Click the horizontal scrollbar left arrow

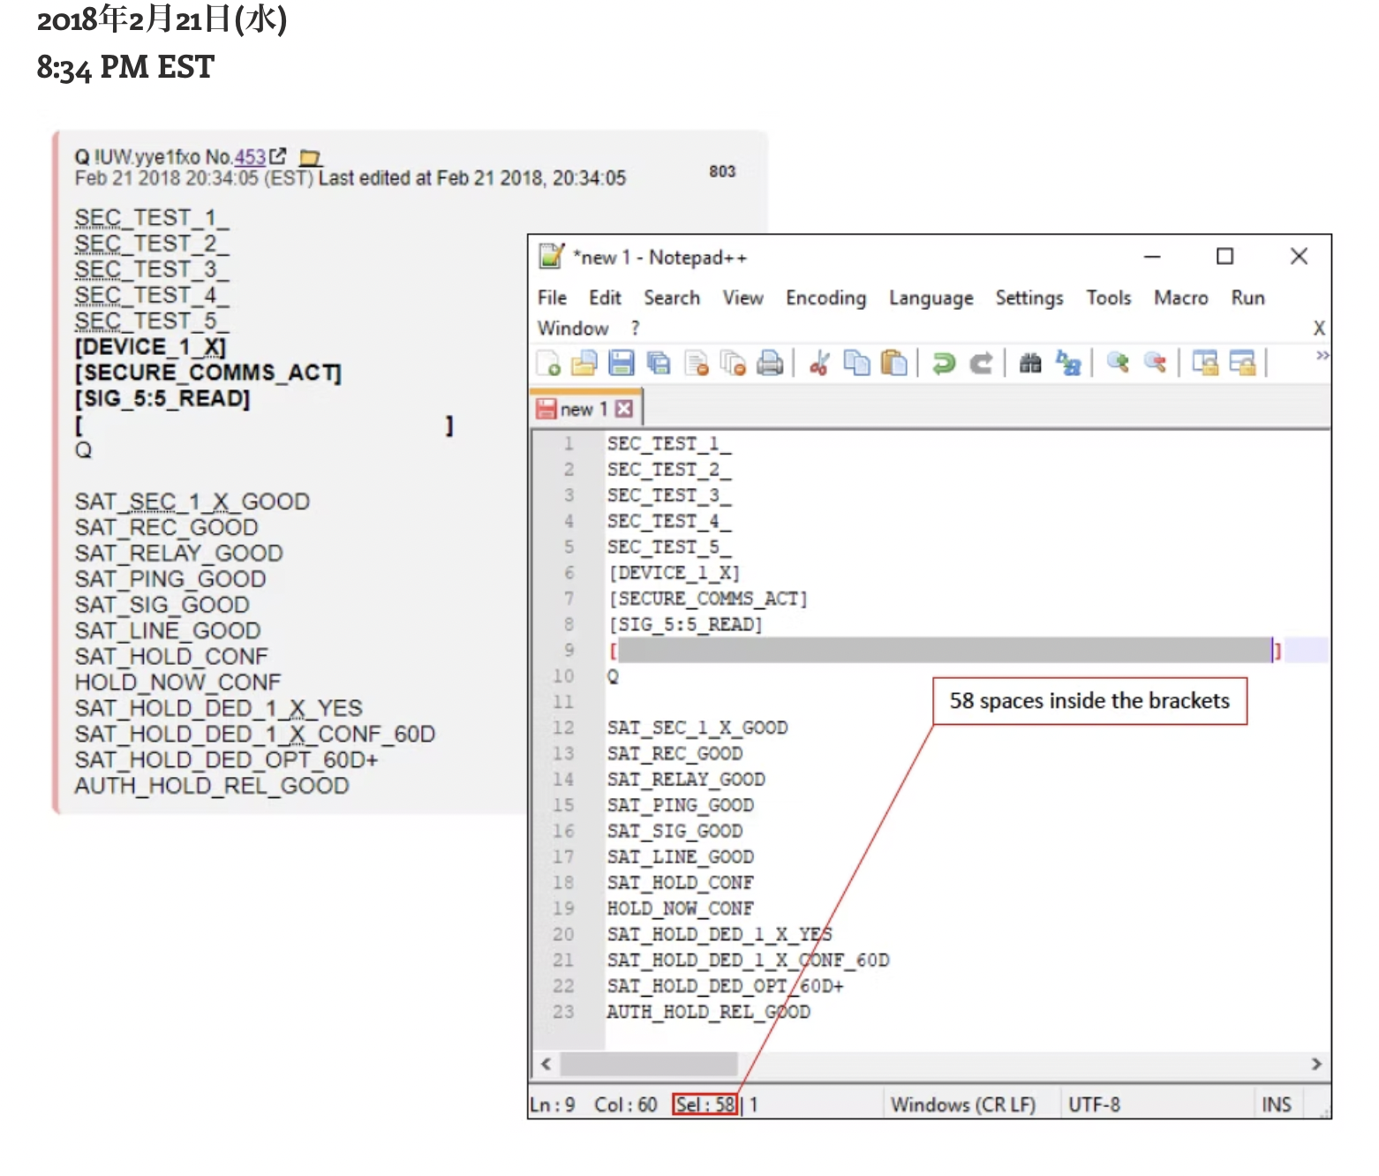(546, 1064)
